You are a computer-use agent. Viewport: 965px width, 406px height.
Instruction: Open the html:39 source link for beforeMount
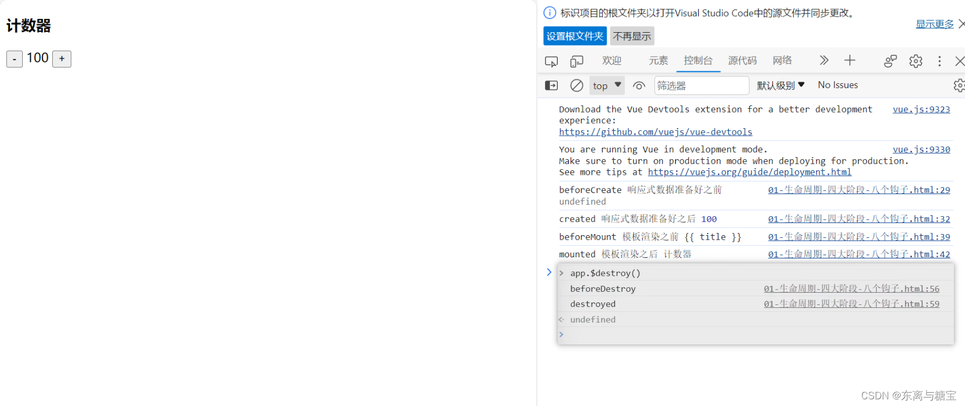pyautogui.click(x=859, y=237)
